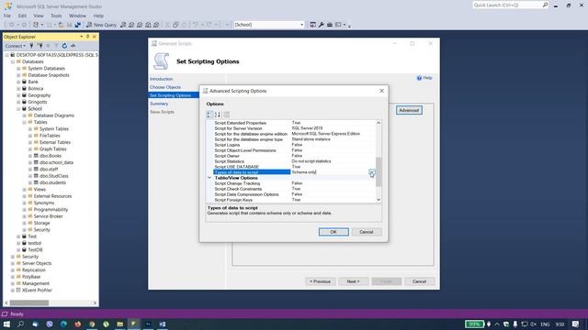This screenshot has width=588, height=330.
Task: Open the File menu
Action: tap(7, 16)
